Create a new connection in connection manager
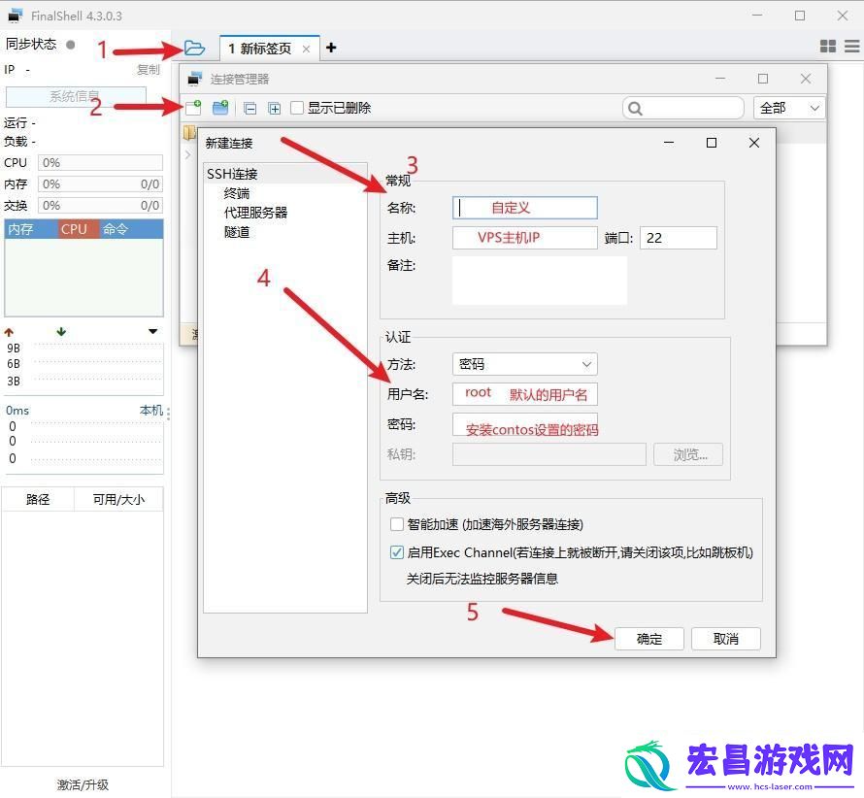The image size is (864, 798). [193, 108]
